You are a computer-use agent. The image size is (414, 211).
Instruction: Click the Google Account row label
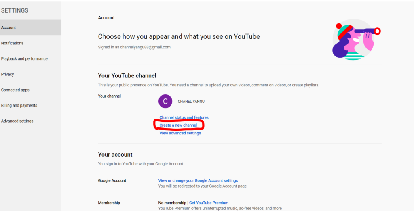click(112, 180)
